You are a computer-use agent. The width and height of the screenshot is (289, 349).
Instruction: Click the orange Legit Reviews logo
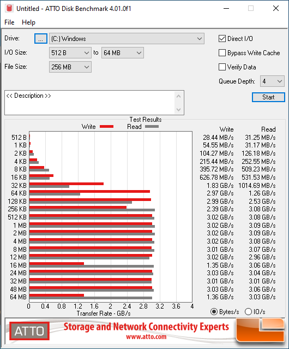(260, 330)
